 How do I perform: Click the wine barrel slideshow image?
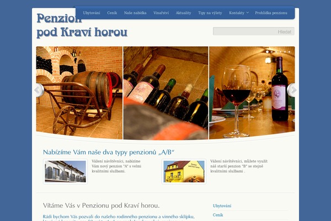coord(79,93)
